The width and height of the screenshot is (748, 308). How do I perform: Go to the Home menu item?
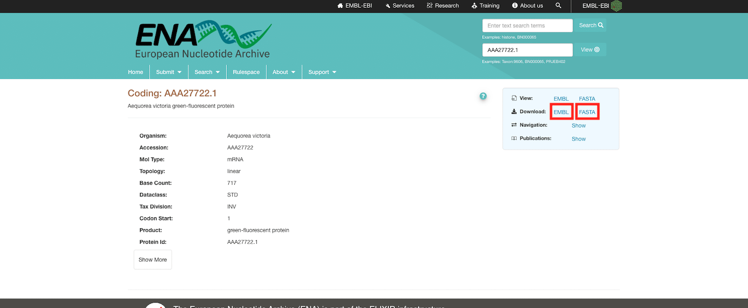click(x=136, y=72)
